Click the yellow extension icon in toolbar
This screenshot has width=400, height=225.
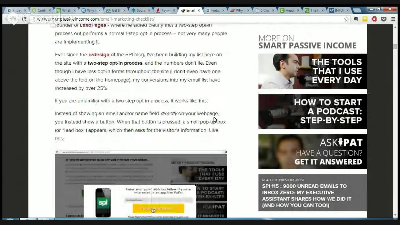[x=365, y=19]
